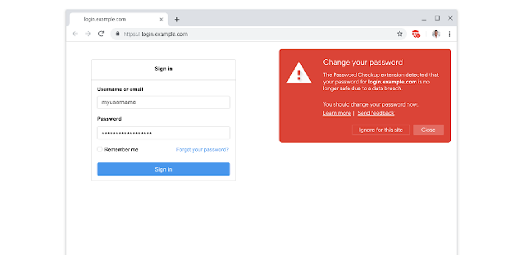Focus the Password input field
Screen dimensions: 524x255
click(x=164, y=133)
